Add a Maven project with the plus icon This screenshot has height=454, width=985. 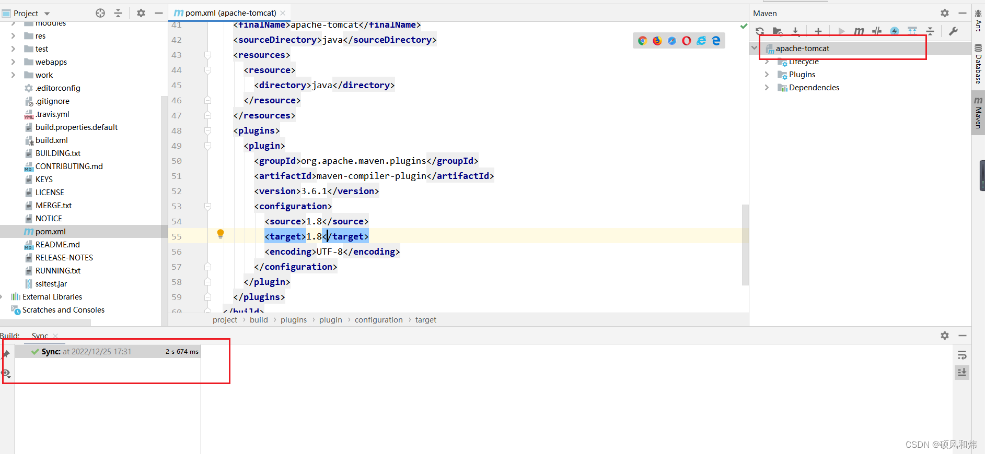coord(818,31)
